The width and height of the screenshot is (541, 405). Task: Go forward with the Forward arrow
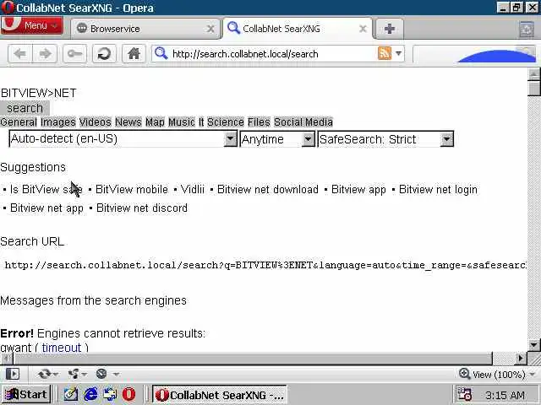(x=45, y=54)
